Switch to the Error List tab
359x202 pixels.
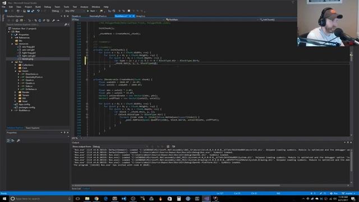(76, 189)
